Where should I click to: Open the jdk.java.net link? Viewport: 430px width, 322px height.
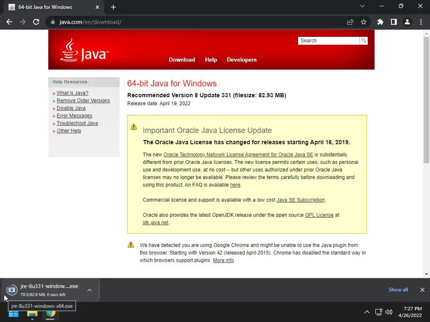point(155,223)
